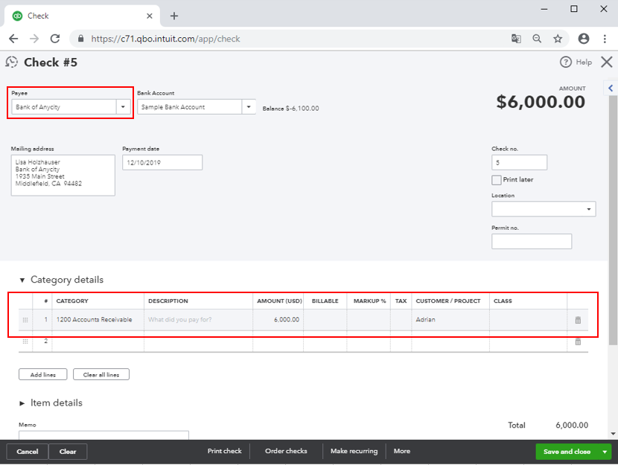Open Google Translate from the address bar
Screen dimensions: 618x465
coord(516,38)
